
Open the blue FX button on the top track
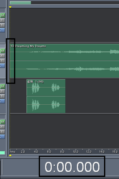pos(2,30)
